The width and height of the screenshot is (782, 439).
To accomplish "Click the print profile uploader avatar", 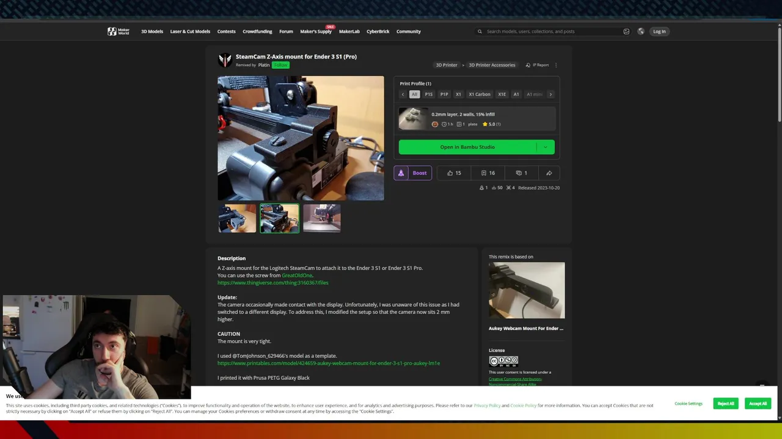I will coord(435,124).
